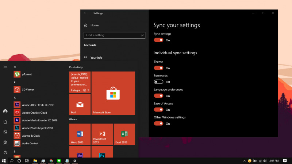Screen dimensions: 292x164
Task: Show hidden icons in the system tray
Action: coord(244,161)
